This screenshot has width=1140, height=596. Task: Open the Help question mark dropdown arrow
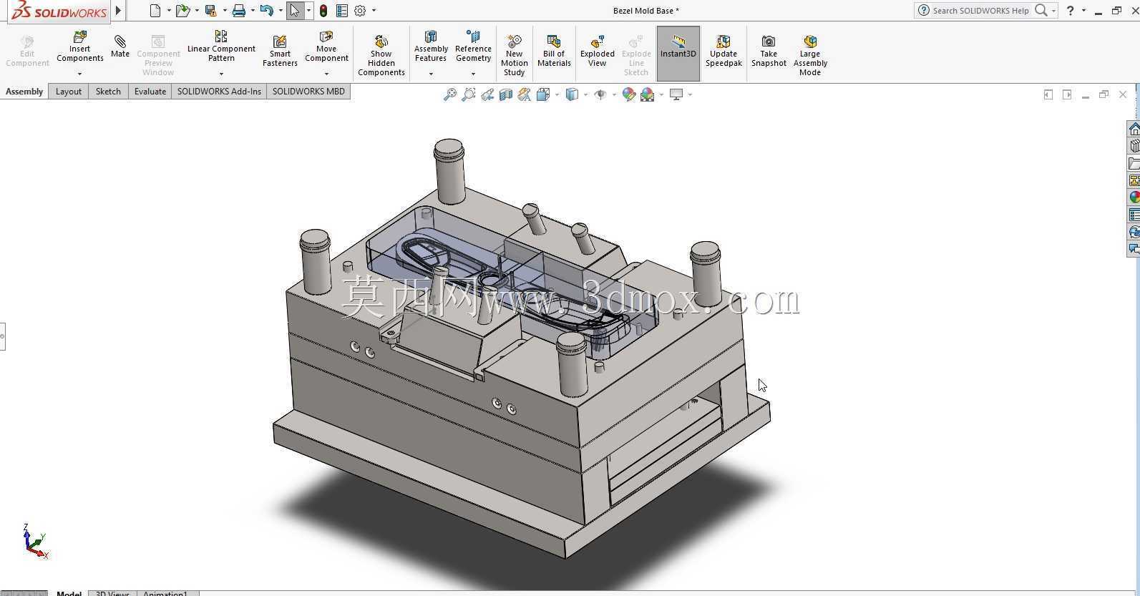pos(1083,11)
